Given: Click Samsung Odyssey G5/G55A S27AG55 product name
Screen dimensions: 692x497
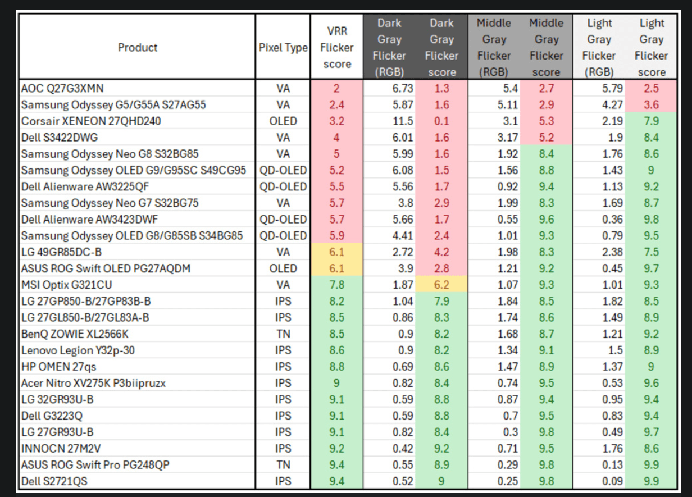Looking at the screenshot, I should pyautogui.click(x=138, y=105).
